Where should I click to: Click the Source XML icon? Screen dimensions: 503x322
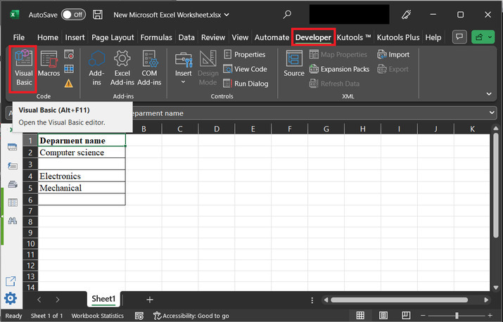click(294, 63)
